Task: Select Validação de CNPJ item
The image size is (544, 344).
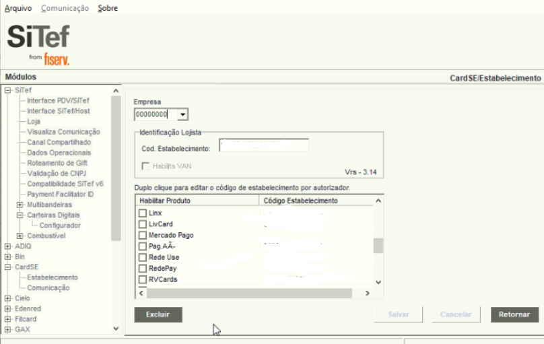Action: click(57, 174)
